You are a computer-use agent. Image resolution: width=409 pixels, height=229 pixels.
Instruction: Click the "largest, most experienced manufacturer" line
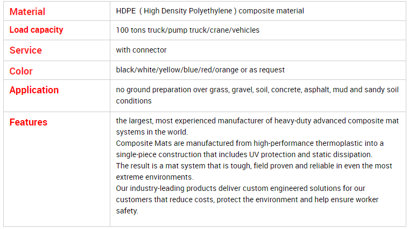(x=257, y=121)
